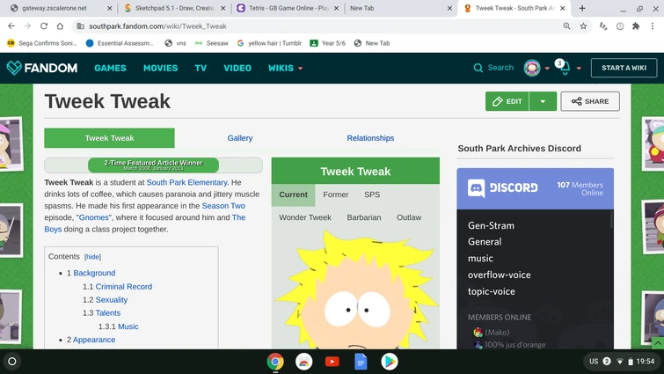The image size is (664, 374).
Task: Switch to gateway.zscalerone.net tab
Action: (59, 8)
